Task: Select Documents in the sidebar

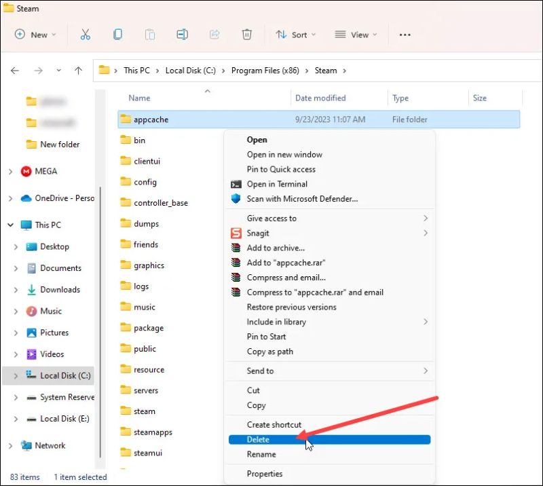Action: [x=60, y=268]
